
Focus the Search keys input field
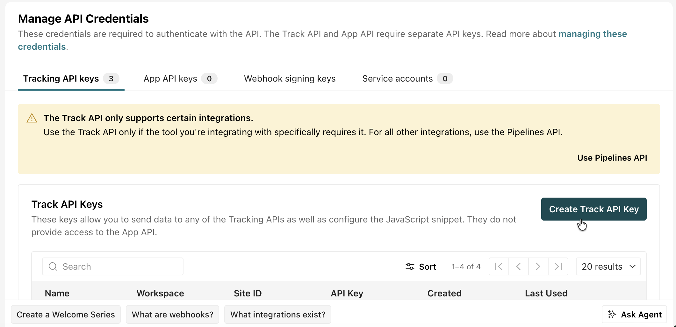tap(113, 266)
